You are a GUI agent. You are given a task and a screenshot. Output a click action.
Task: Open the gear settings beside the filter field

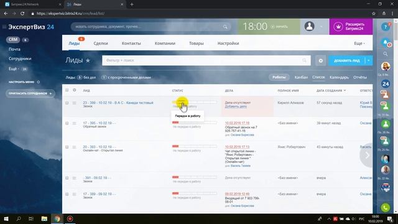tap(321, 61)
